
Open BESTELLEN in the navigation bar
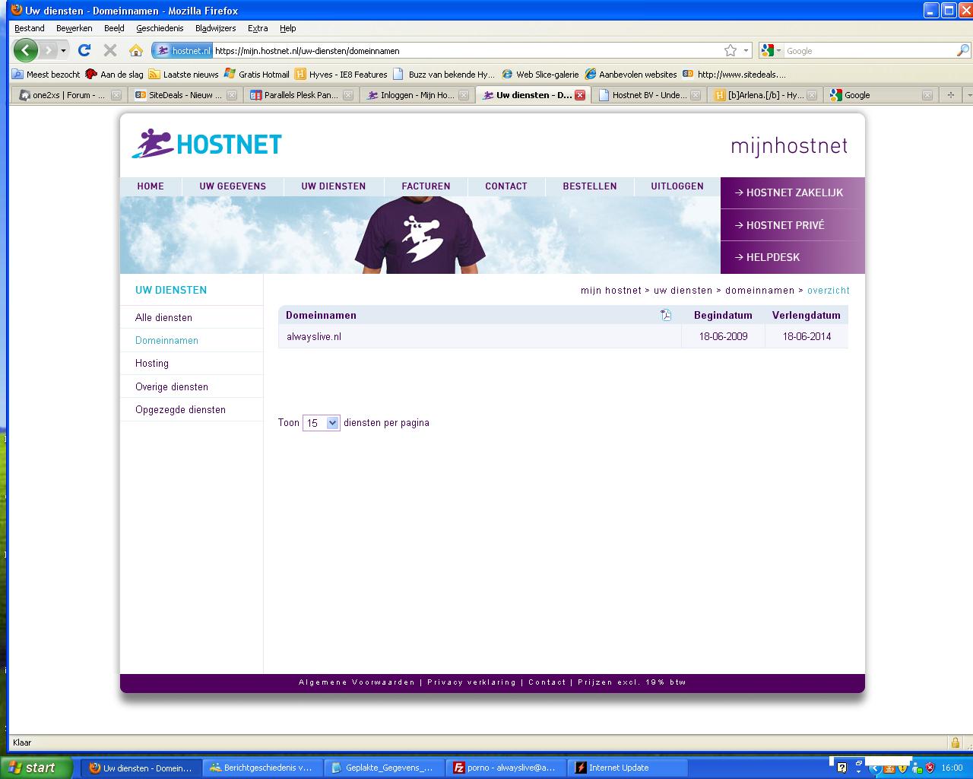click(x=590, y=186)
